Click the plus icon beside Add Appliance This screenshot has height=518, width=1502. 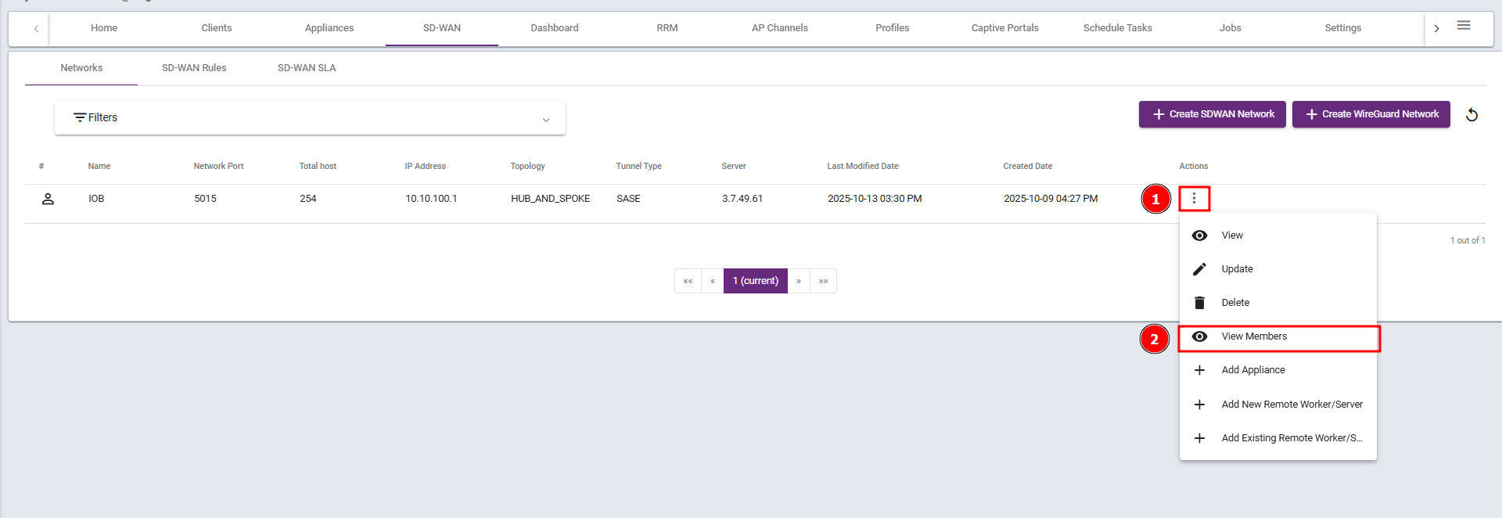pyautogui.click(x=1199, y=370)
